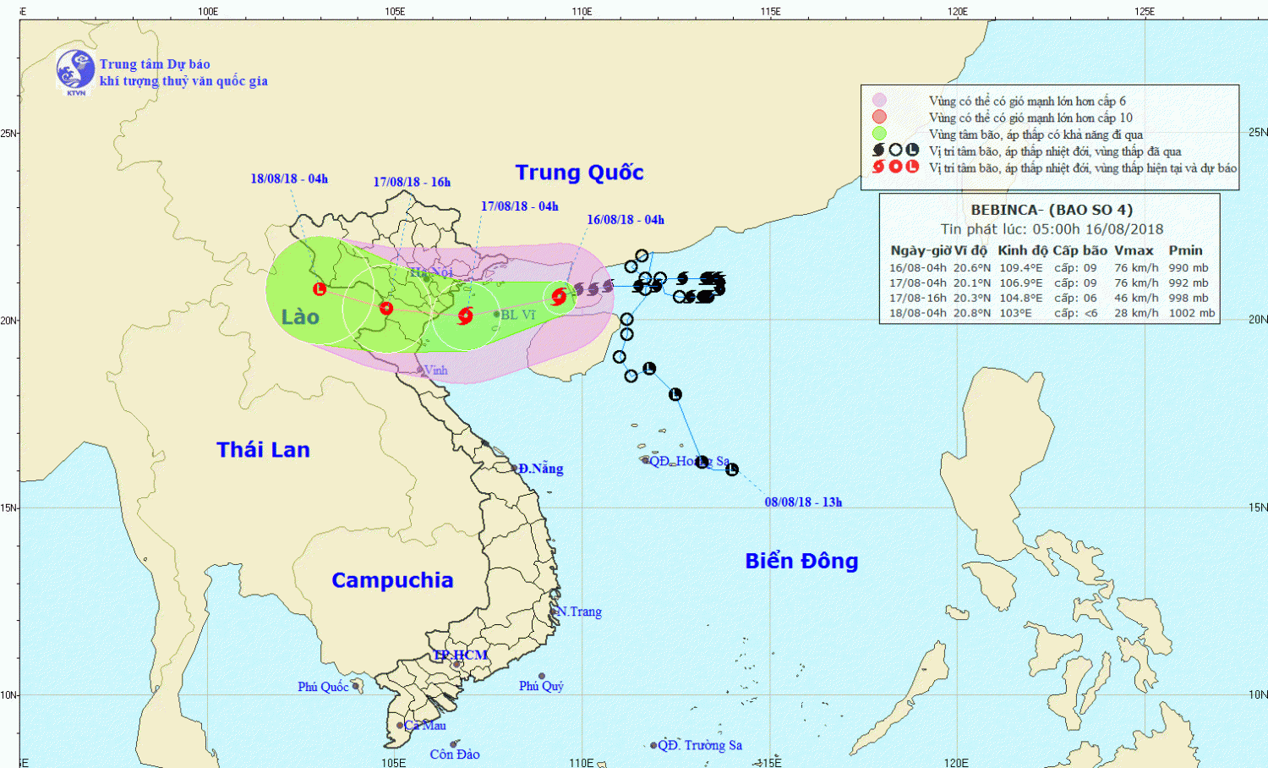This screenshot has width=1268, height=768.
Task: Click the red storm icon in the legend
Action: coord(879,167)
